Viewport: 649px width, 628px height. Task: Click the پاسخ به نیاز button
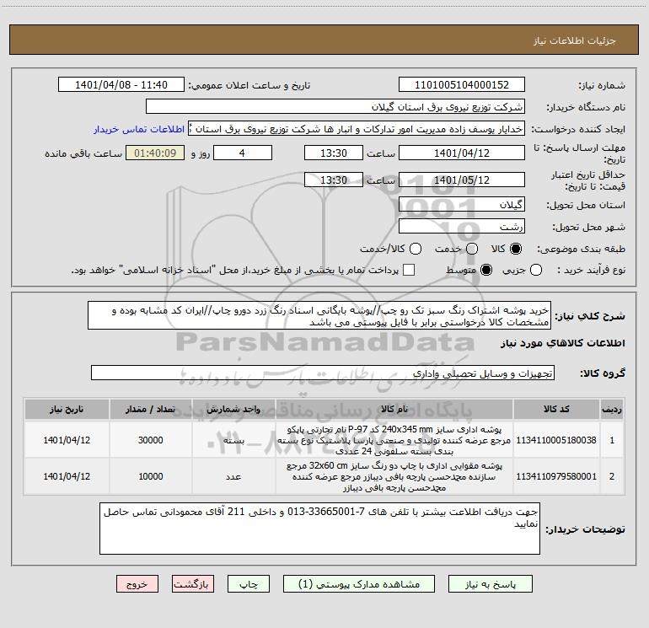491,583
